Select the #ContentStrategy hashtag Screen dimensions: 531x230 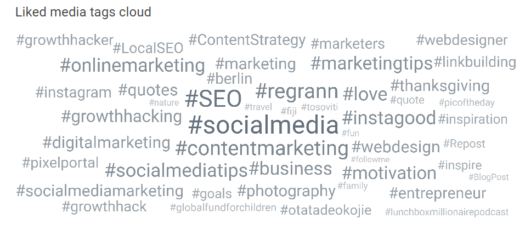coord(247,41)
